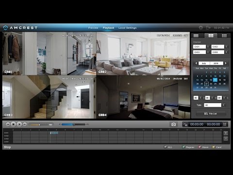The height and width of the screenshot is (175, 233).
Task: Switch to nine-camera grid layout
Action: click(224, 35)
